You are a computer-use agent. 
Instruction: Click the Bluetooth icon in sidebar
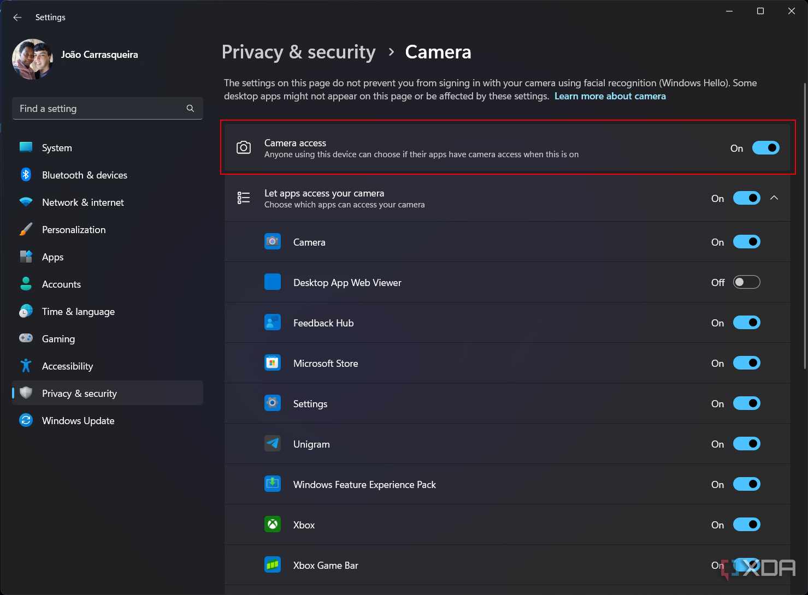tap(26, 175)
